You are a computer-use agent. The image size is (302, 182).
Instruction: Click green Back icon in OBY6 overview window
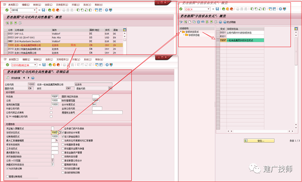point(50,10)
